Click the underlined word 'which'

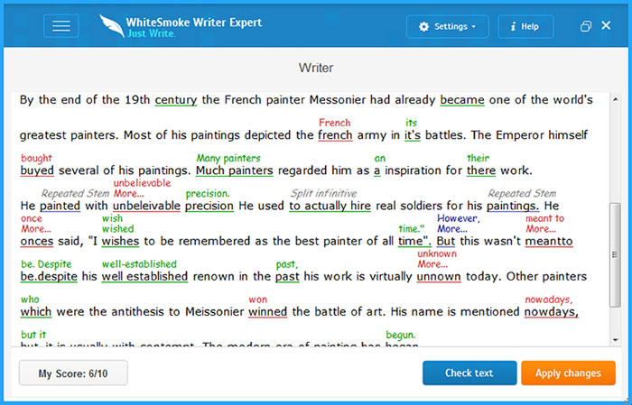coord(36,312)
